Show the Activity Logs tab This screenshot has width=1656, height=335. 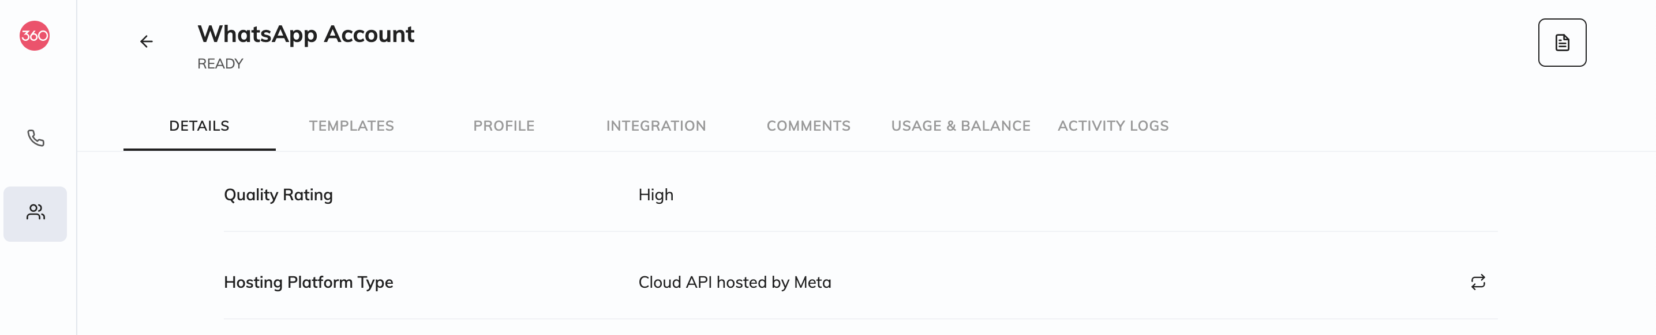click(1113, 126)
